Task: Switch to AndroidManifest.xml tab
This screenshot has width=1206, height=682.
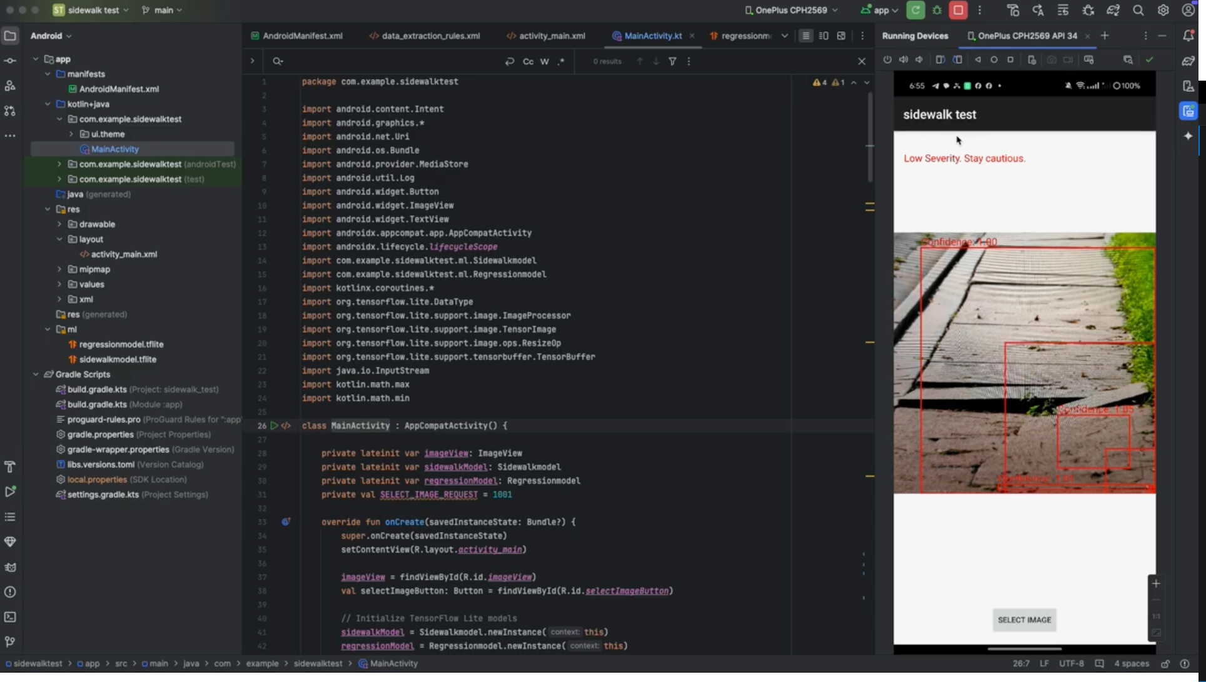Action: [301, 36]
